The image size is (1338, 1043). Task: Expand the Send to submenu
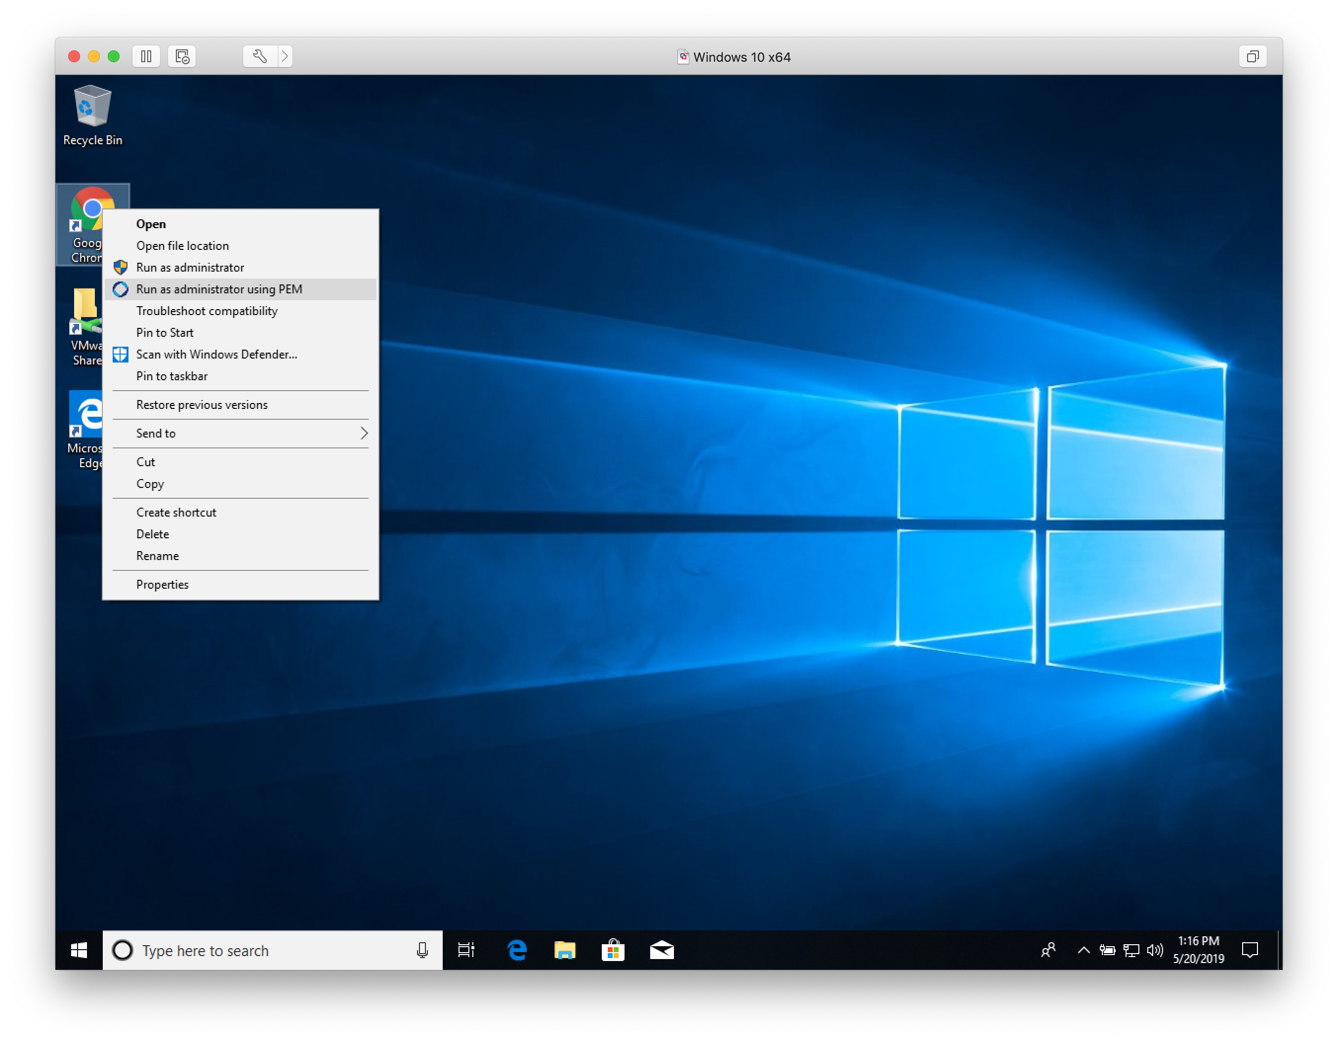point(240,434)
